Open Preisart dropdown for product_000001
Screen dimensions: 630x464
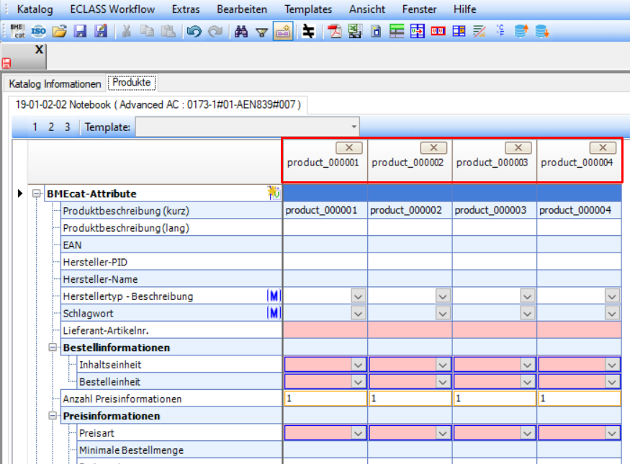tap(358, 433)
